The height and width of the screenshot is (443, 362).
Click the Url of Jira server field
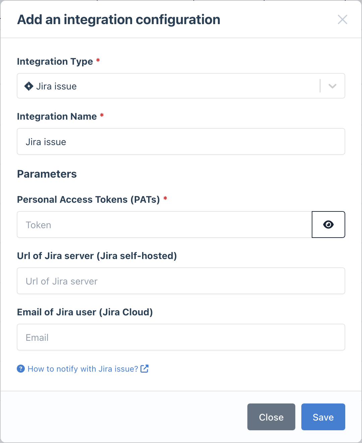[181, 281]
